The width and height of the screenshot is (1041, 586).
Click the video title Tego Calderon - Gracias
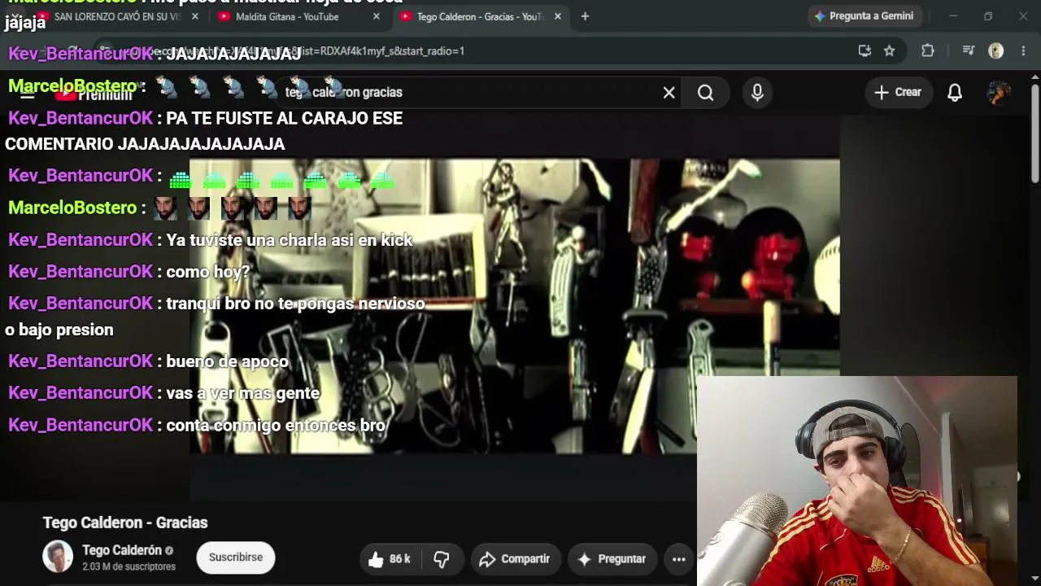tap(125, 523)
